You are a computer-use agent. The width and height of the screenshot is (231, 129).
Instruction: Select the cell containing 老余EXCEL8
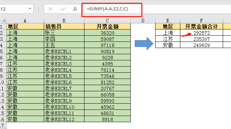click(64, 94)
